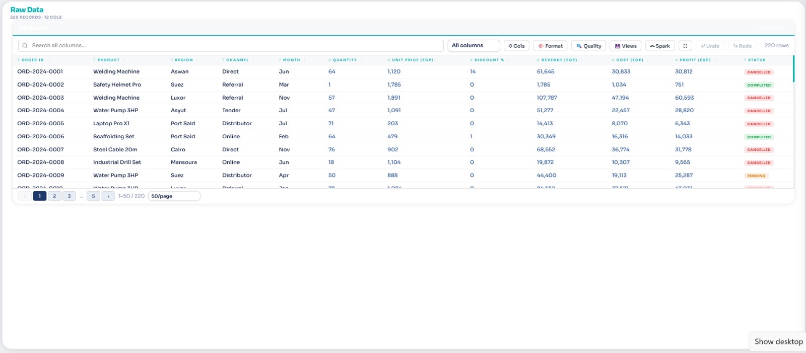
Task: Go to page 5
Action: (93, 196)
